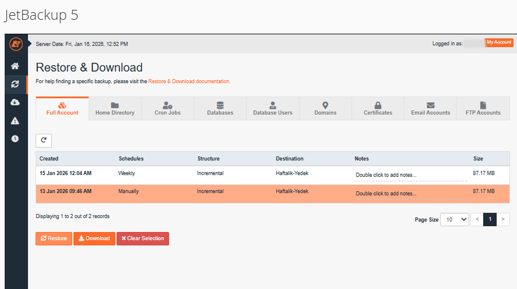517x289 pixels.
Task: Switch to the Cron Jobs tab
Action: click(x=167, y=109)
